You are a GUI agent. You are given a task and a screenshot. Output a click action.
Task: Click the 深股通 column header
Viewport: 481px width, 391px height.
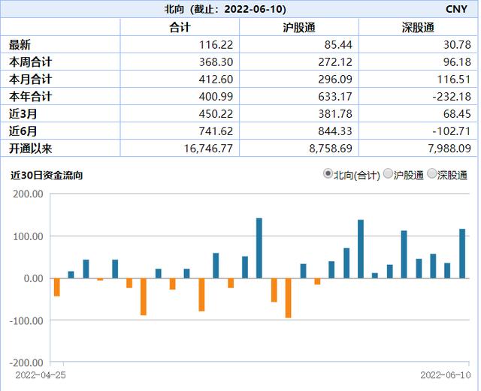pyautogui.click(x=418, y=28)
